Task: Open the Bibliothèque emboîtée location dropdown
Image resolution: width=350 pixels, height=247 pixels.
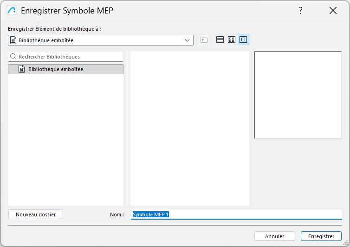Action: (101, 40)
